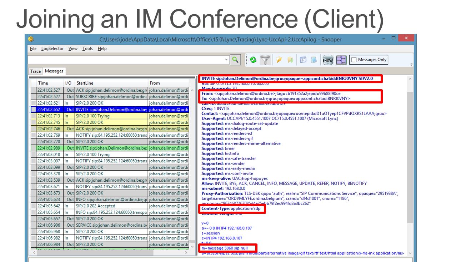Select the incoming INFO row at 22:41:05.654
Screen dimensions: 466x262
point(110,212)
